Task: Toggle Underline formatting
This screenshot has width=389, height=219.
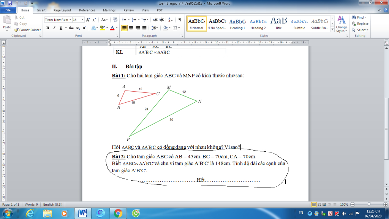Action: (61, 28)
